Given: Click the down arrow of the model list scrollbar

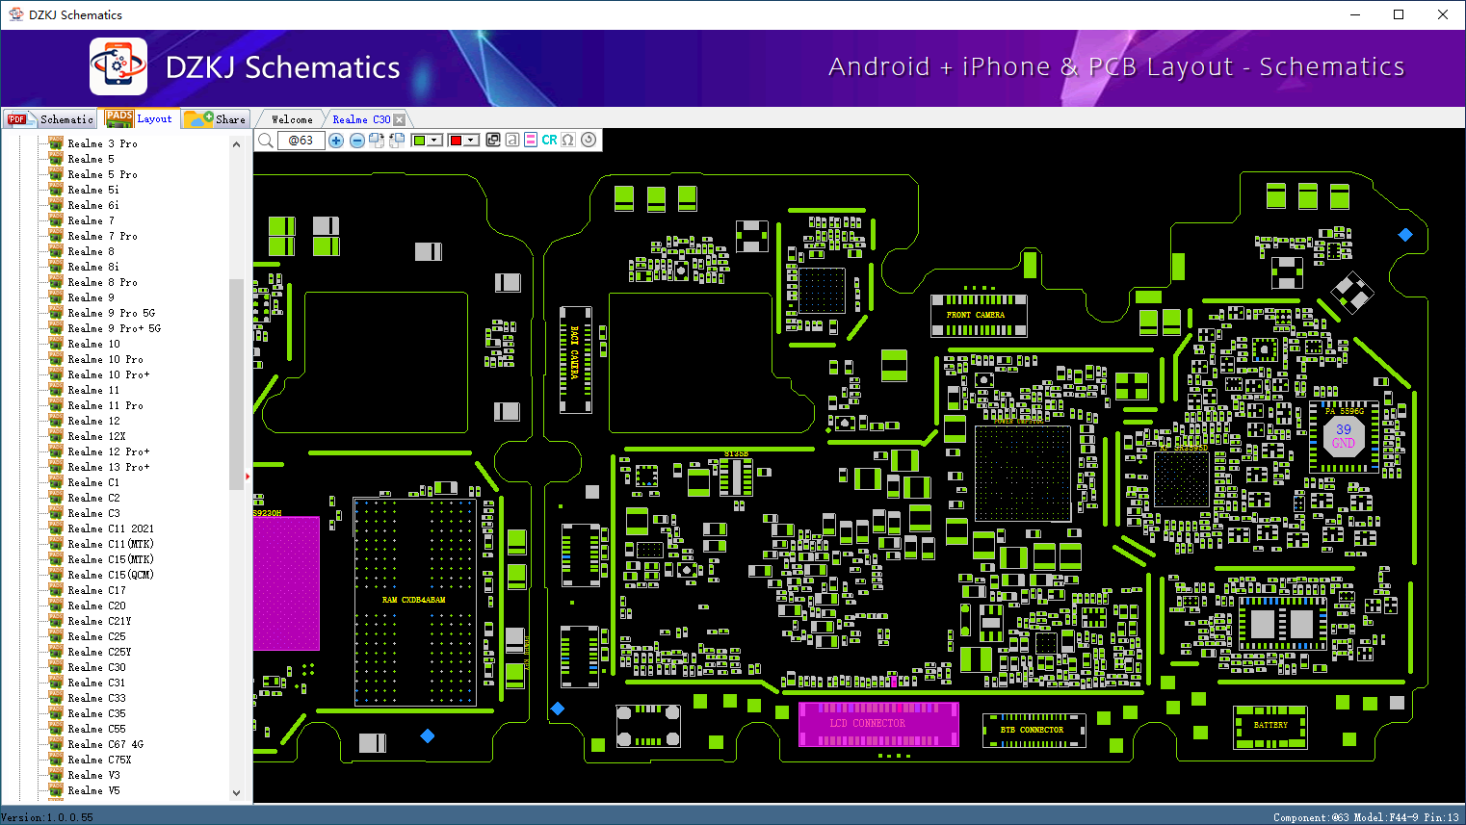Looking at the screenshot, I should 236,793.
